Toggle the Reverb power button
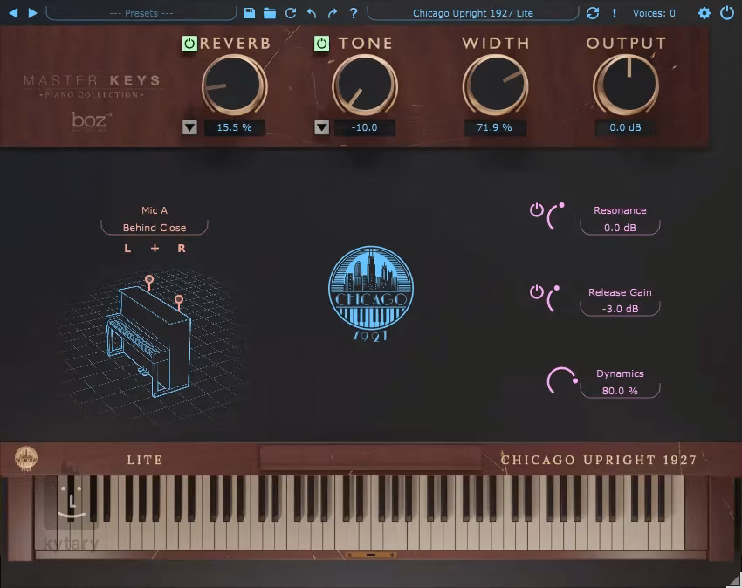The image size is (742, 588). (x=189, y=44)
